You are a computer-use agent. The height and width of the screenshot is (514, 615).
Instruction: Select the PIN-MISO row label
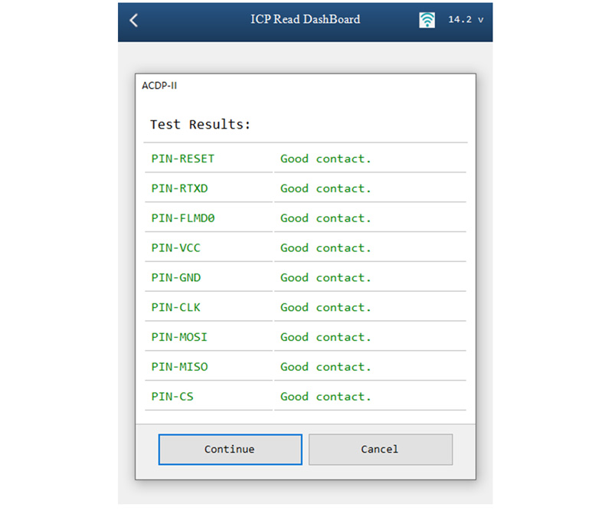point(179,367)
